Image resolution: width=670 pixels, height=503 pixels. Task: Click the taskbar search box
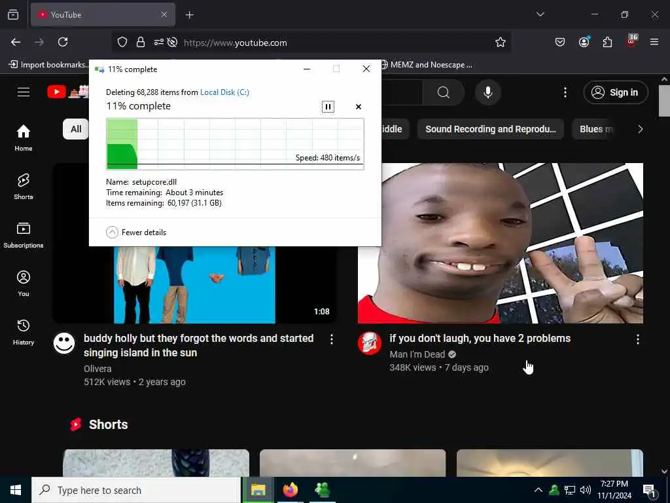coord(136,490)
